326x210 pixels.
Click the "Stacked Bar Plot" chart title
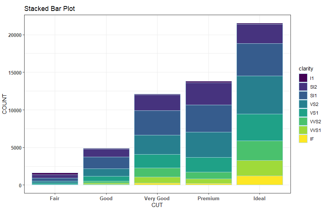pyautogui.click(x=49, y=9)
